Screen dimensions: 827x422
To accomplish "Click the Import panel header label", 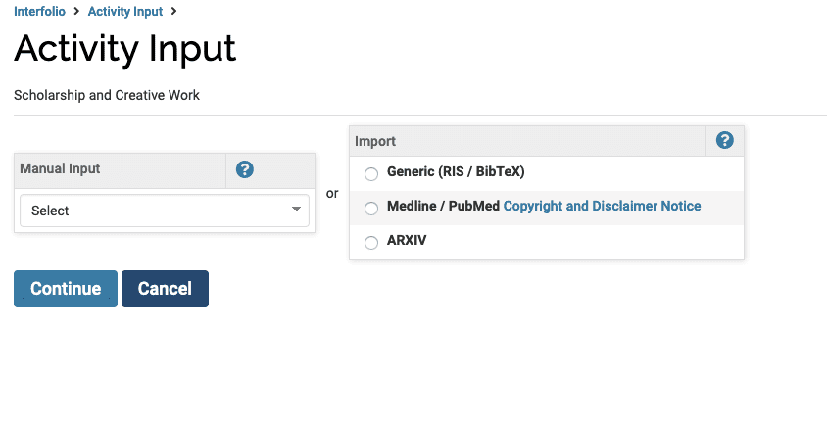I will [x=375, y=141].
